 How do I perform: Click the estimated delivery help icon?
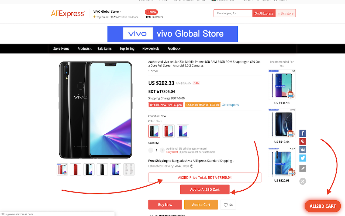tap(192, 166)
